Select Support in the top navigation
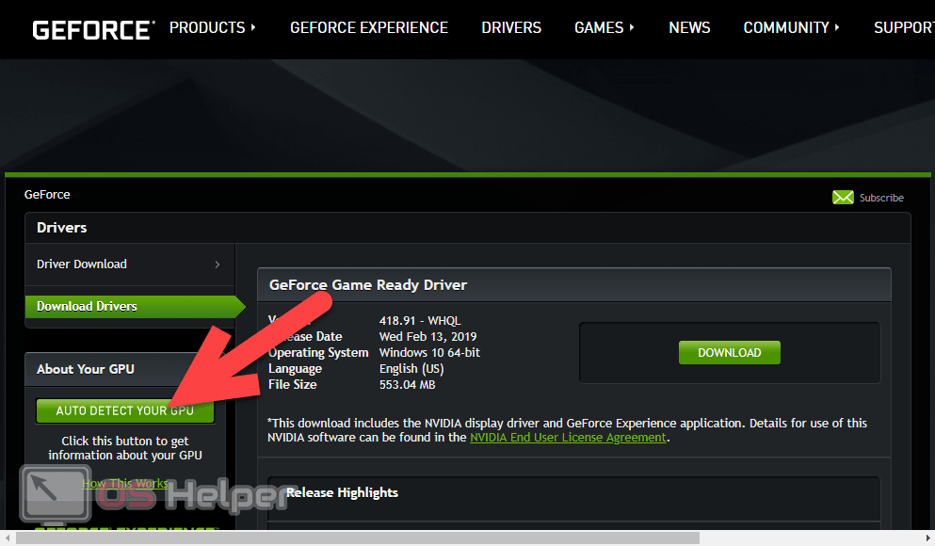 (902, 28)
